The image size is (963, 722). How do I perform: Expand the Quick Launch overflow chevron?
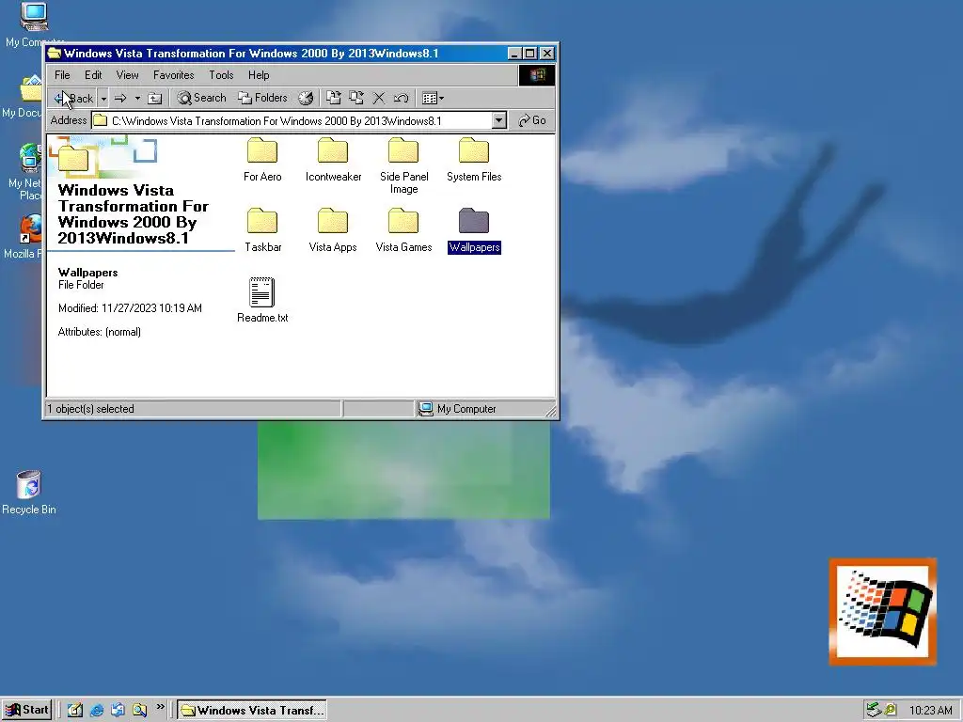point(160,707)
